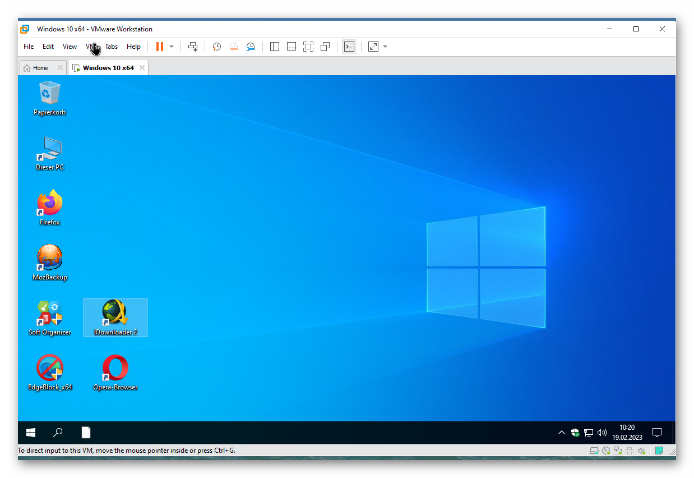
Task: Close the Home tab
Action: tap(60, 68)
